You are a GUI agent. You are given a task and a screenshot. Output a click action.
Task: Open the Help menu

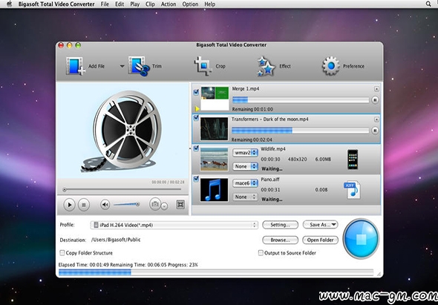(x=210, y=4)
